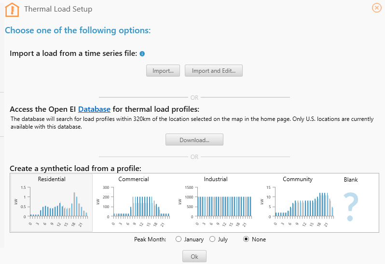
Task: Click the Blank profile label
Action: (x=351, y=180)
